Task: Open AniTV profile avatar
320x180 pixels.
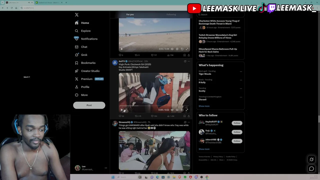Action: (x=115, y=62)
